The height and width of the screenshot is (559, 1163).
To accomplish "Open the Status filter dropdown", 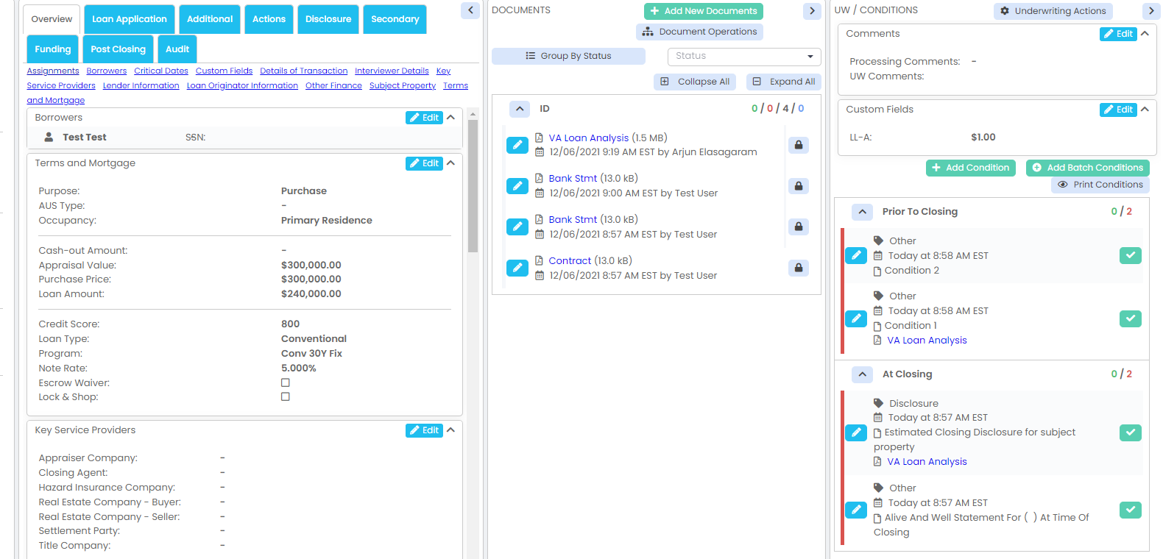I will pyautogui.click(x=743, y=56).
